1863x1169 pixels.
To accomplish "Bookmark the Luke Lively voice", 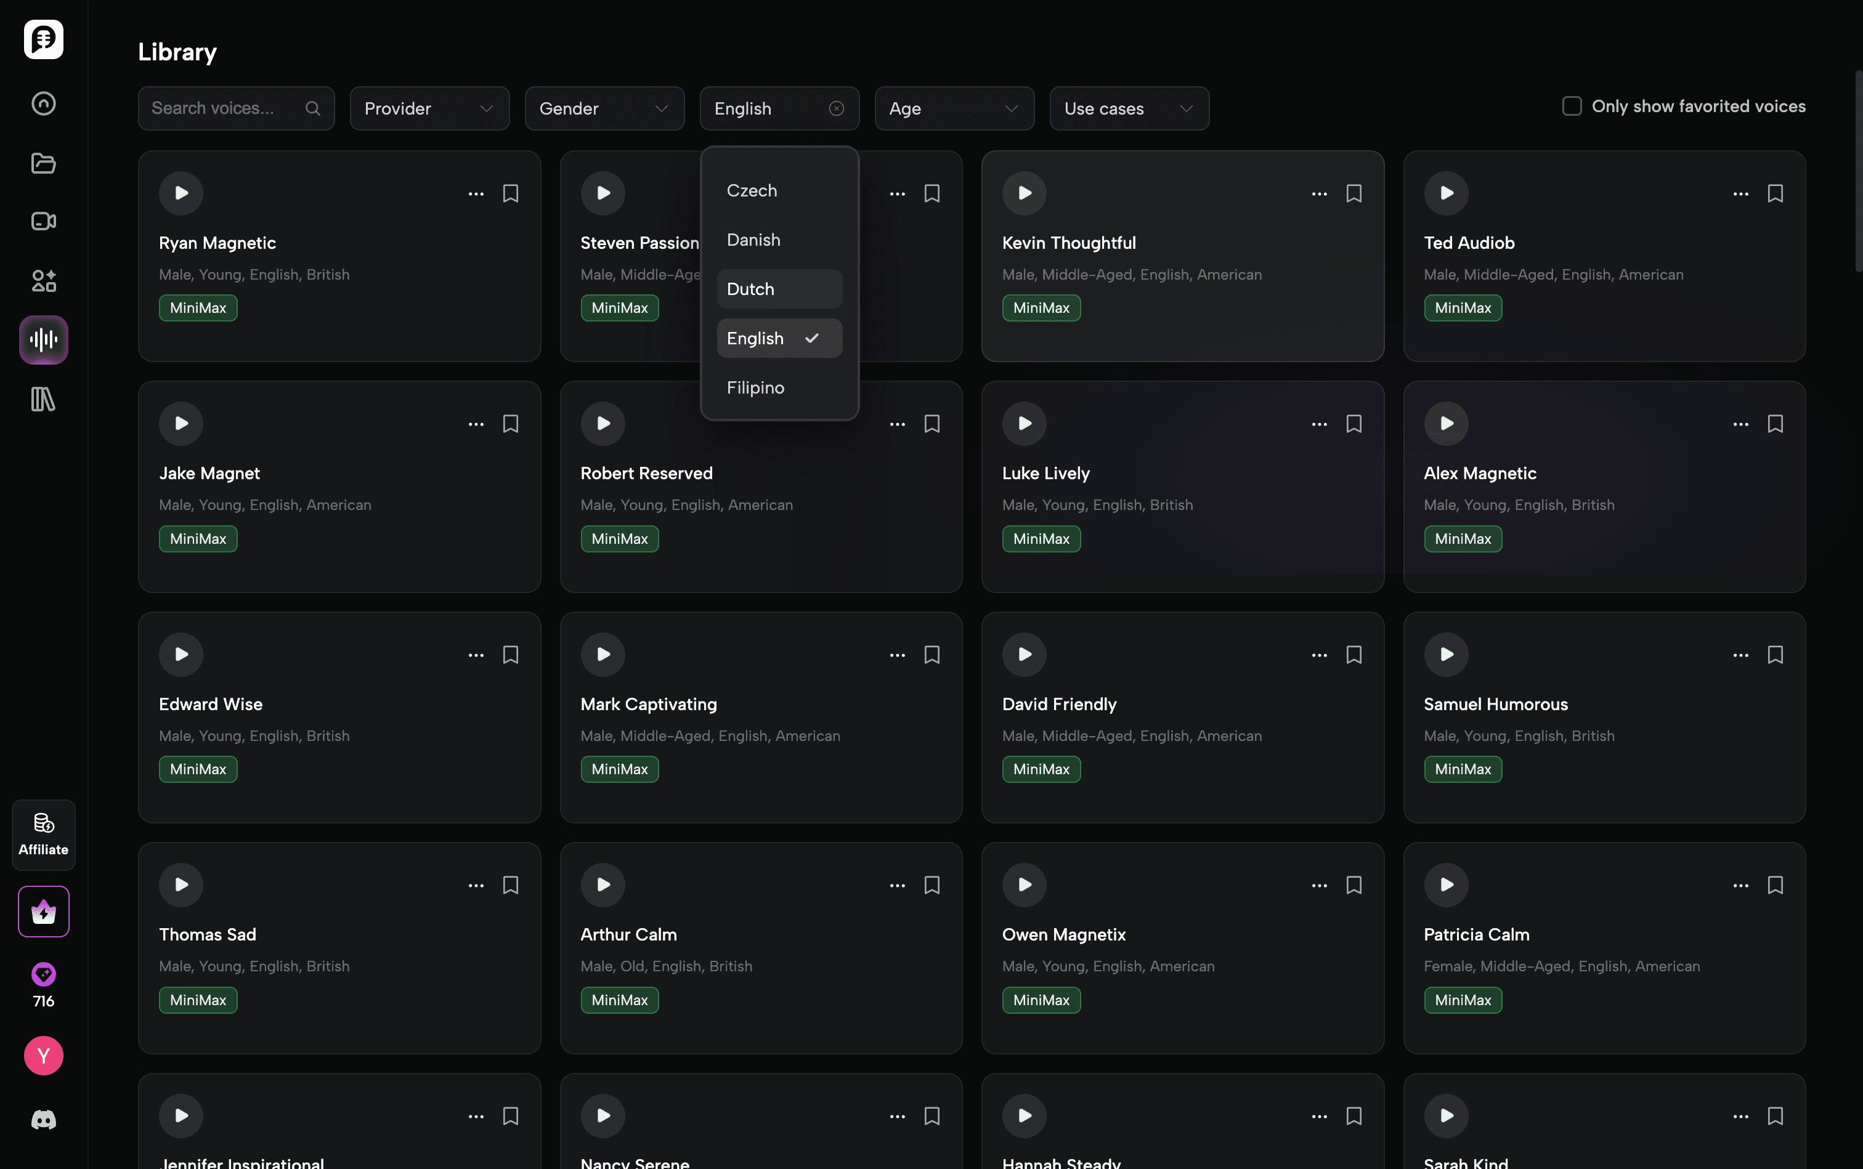I will click(1354, 424).
